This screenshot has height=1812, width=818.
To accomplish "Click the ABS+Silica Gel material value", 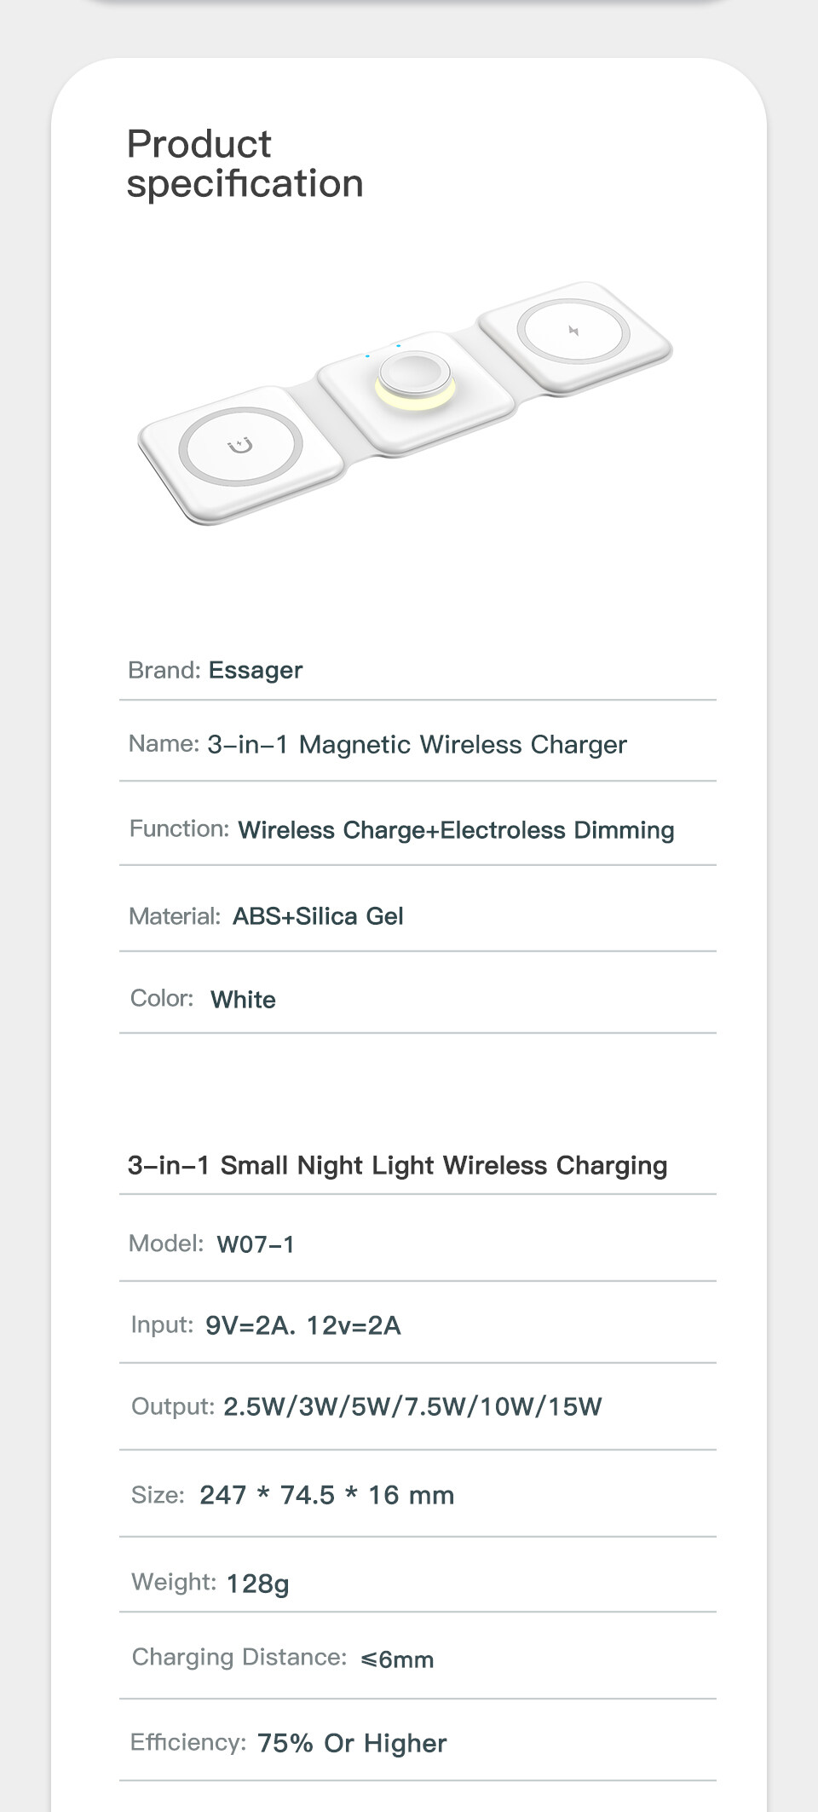I will click(318, 916).
